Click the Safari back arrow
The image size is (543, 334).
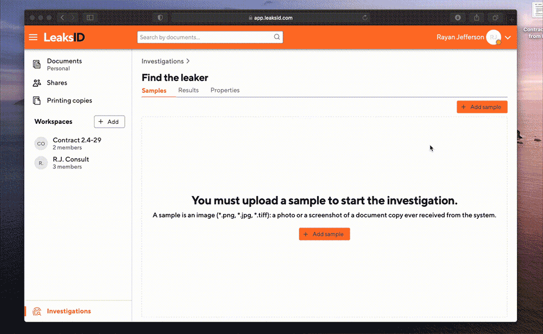pos(62,18)
